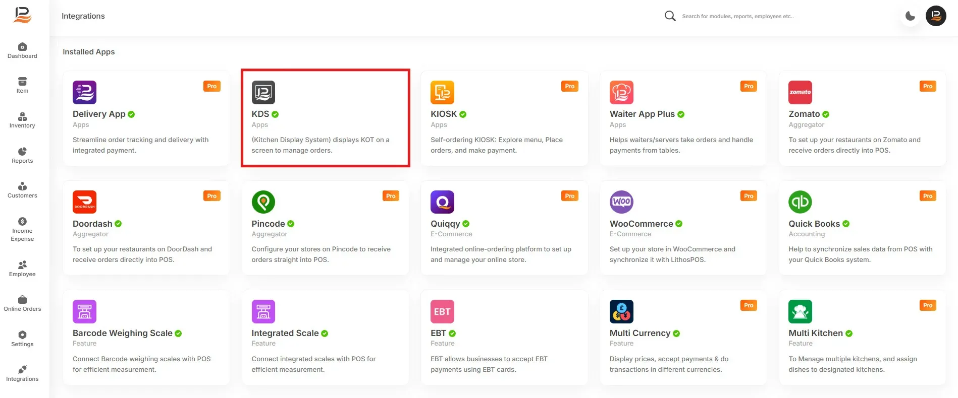The width and height of the screenshot is (958, 398).
Task: Click the WooCommerce logo icon
Action: [621, 202]
